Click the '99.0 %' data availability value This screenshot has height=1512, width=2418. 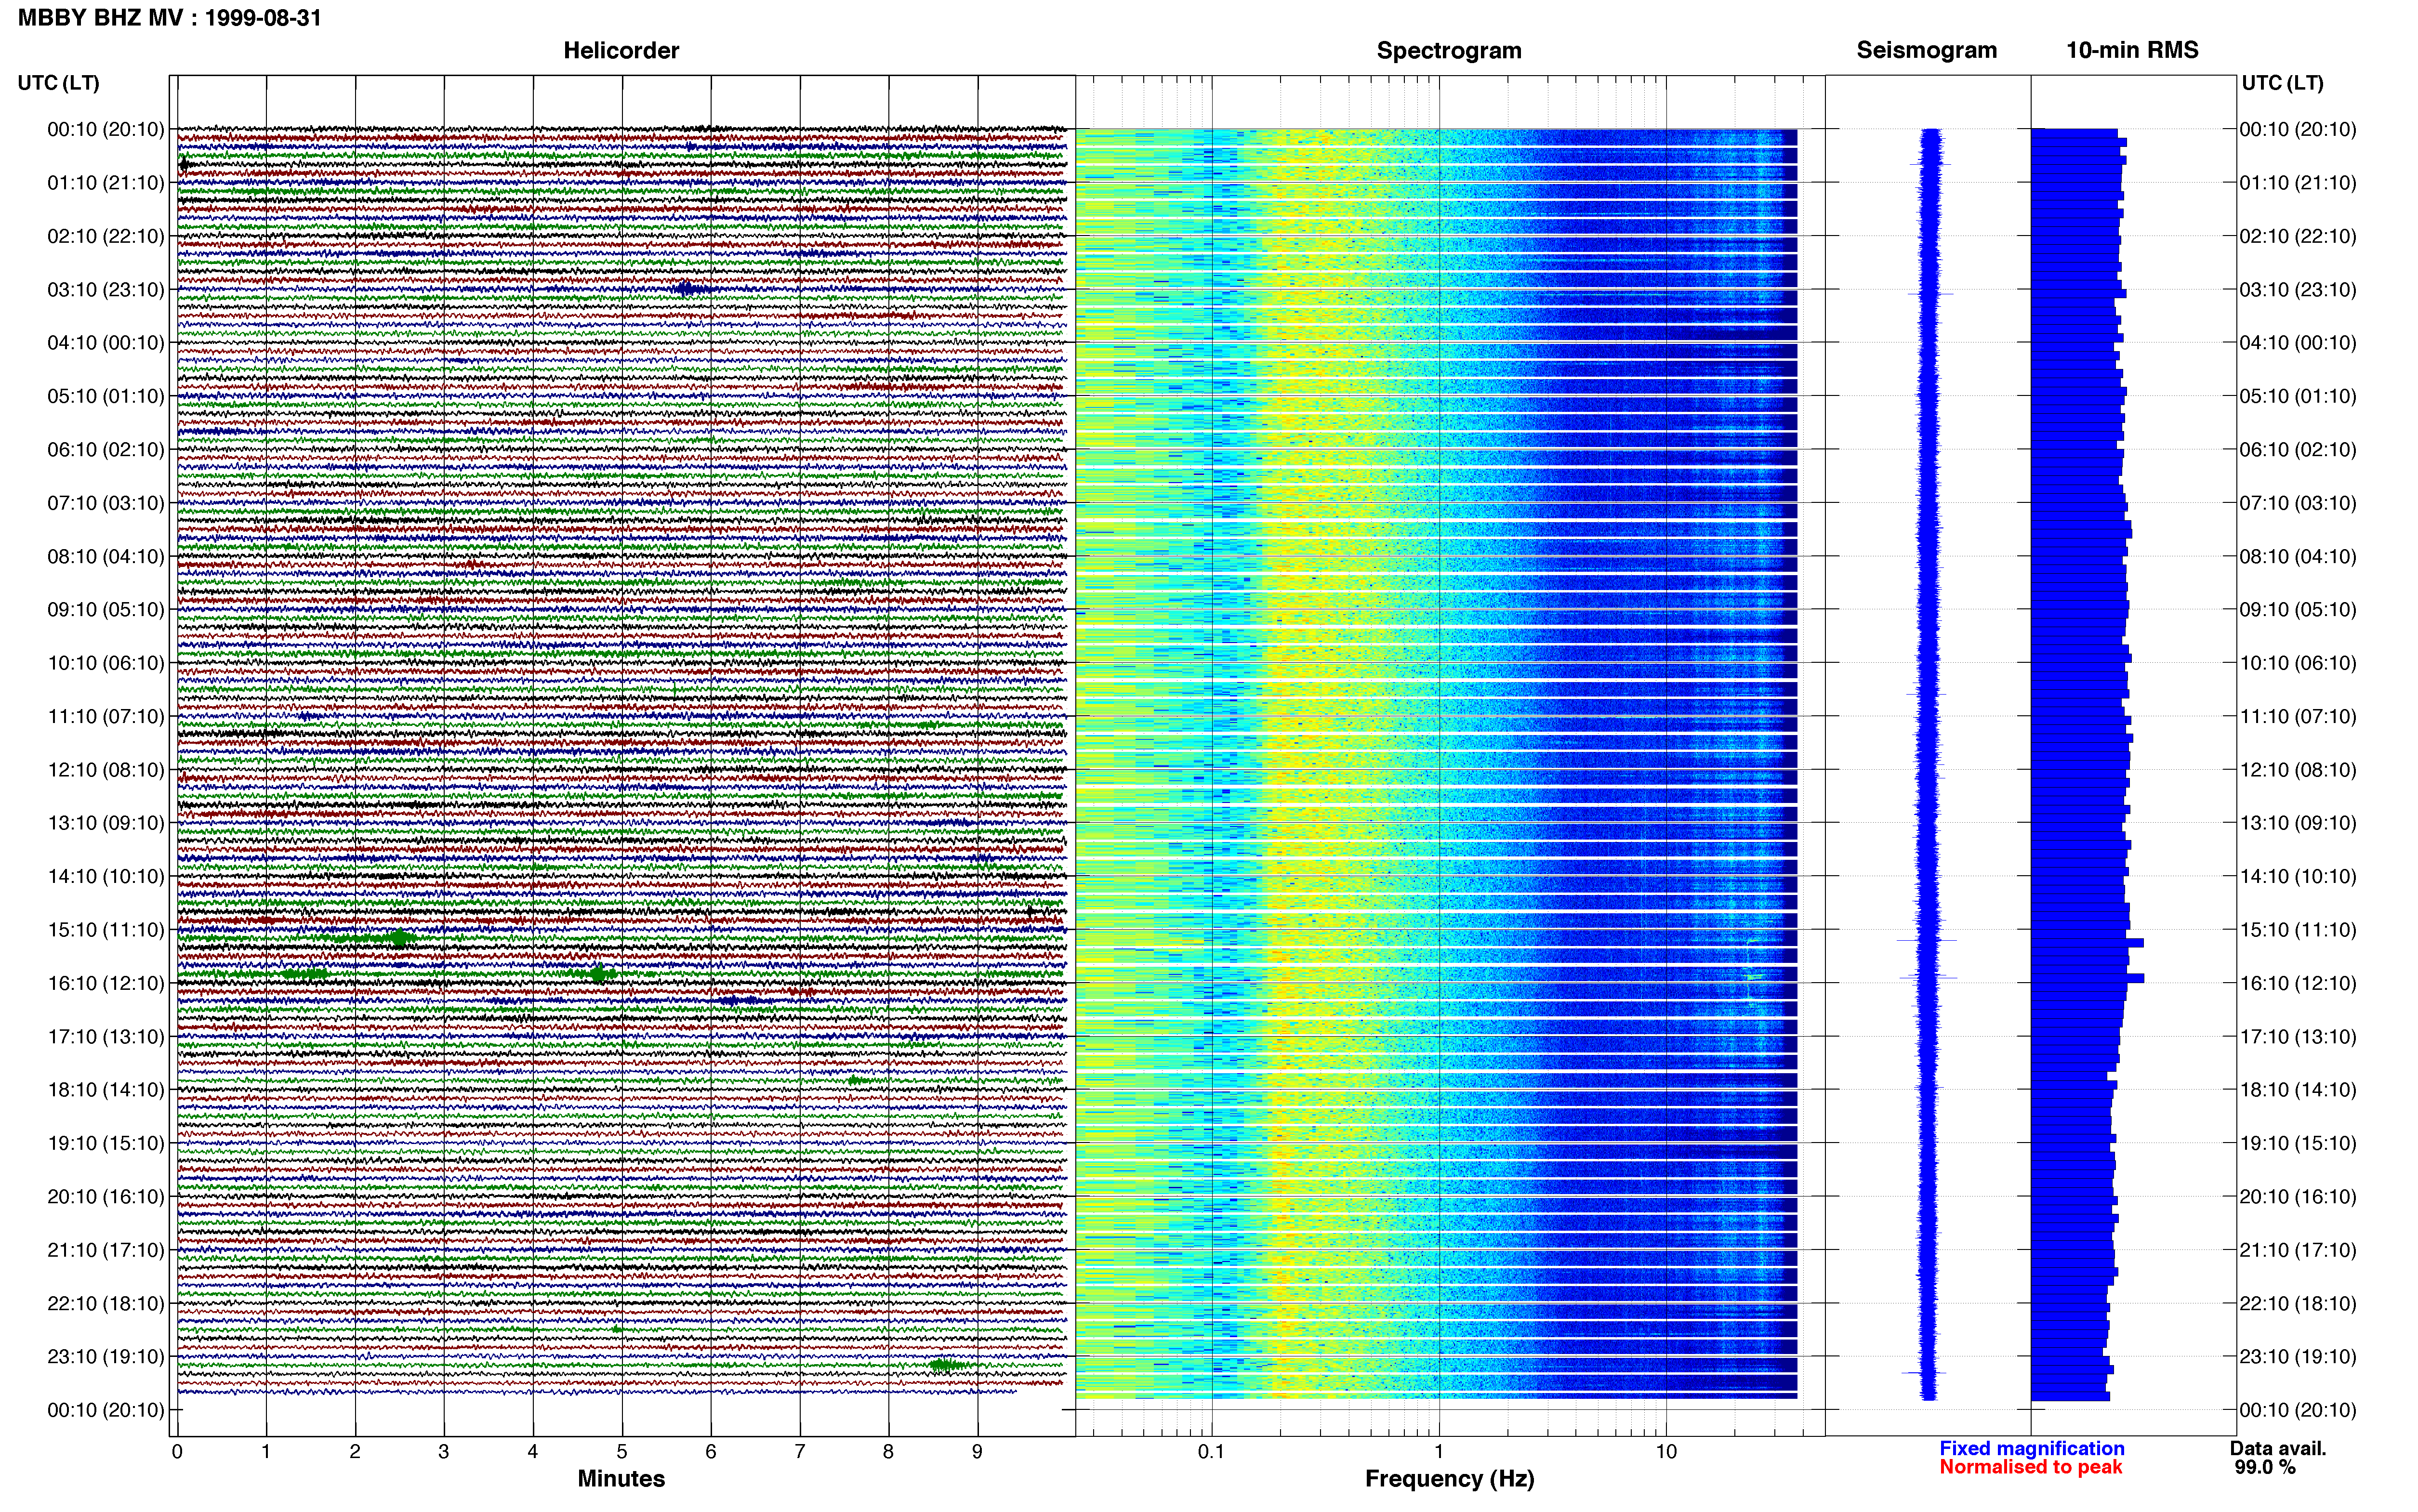tap(2265, 1467)
